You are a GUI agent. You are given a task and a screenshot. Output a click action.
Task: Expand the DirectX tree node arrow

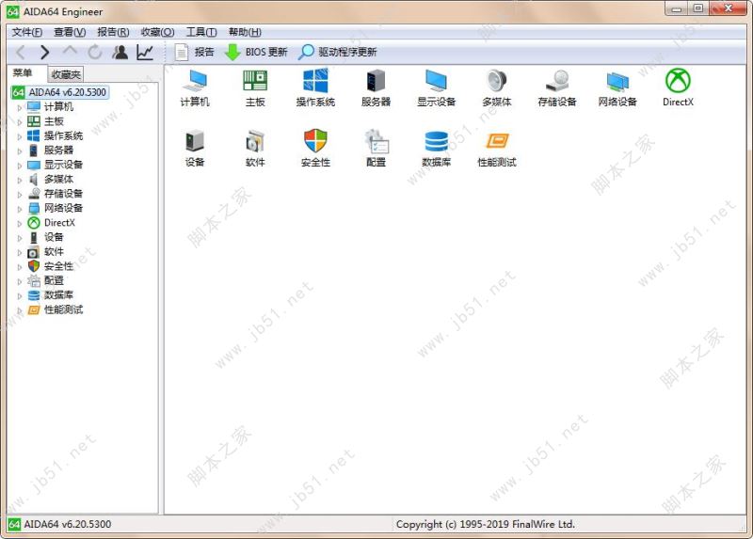(19, 223)
